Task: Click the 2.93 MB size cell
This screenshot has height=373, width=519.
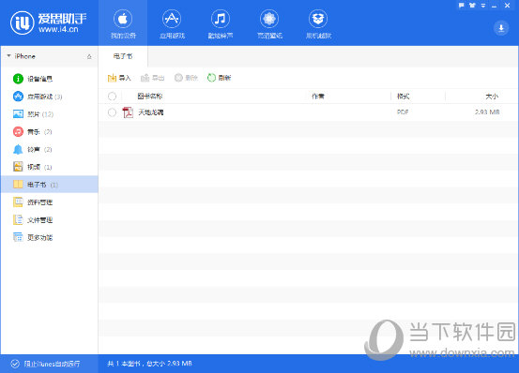Action: pos(487,112)
